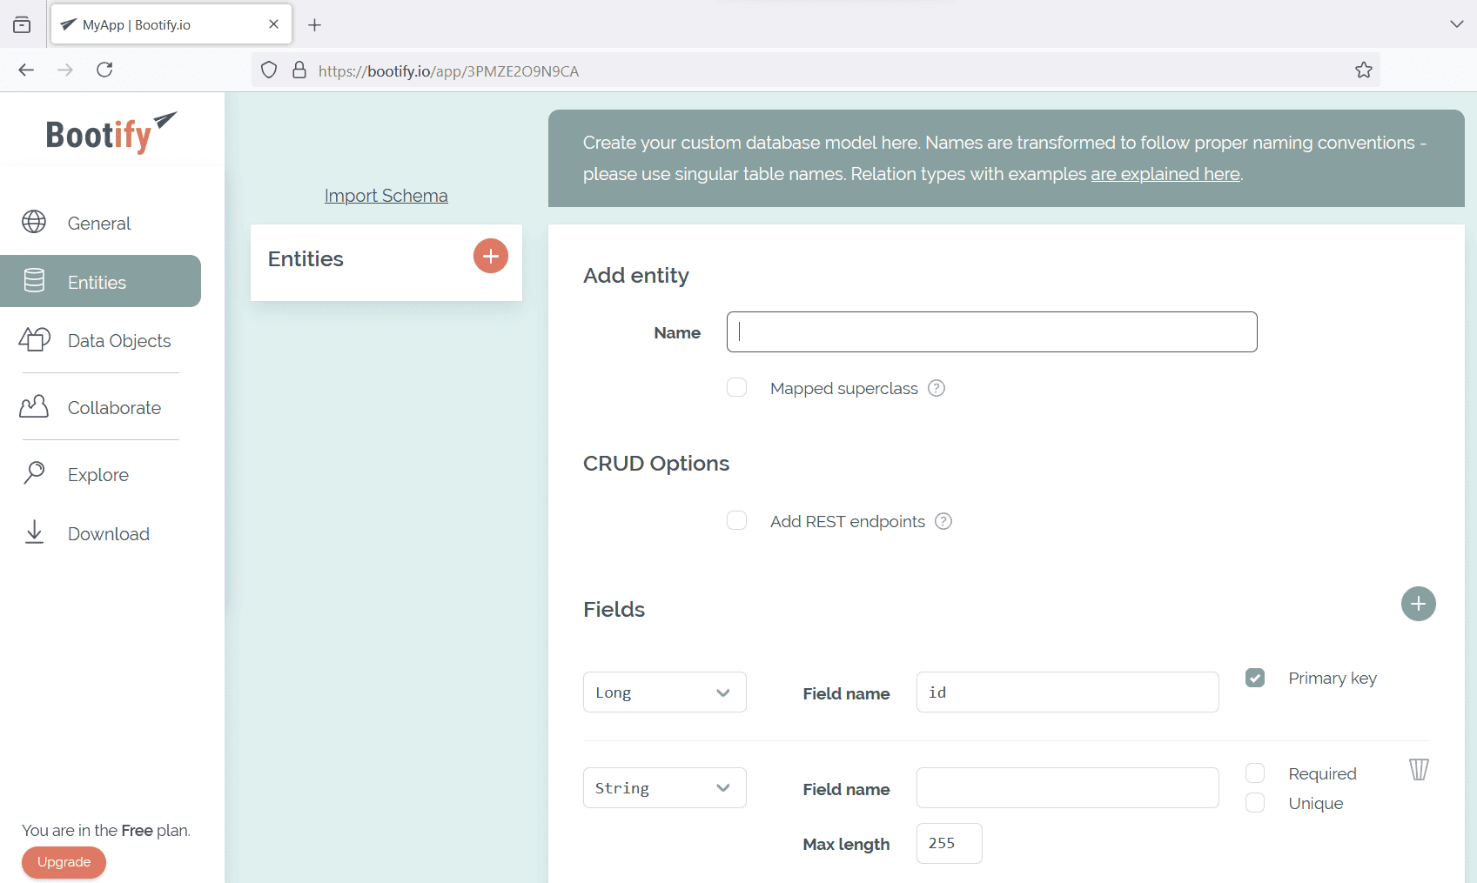
Task: Reload the page in the browser
Action: click(104, 70)
